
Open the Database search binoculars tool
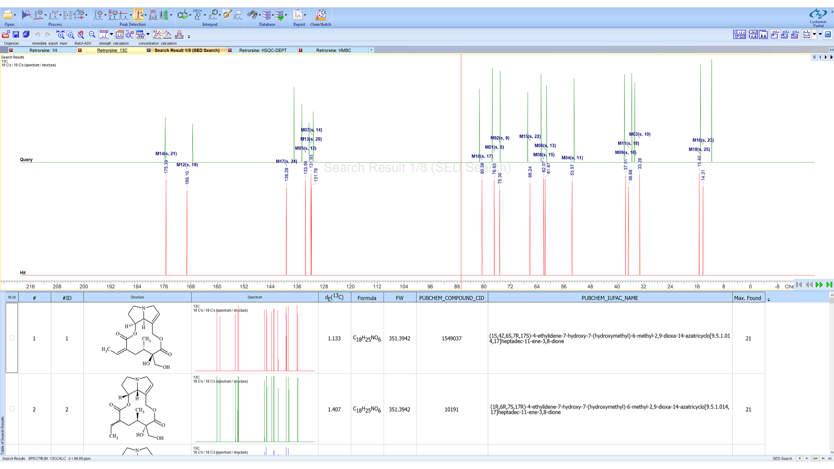click(253, 14)
